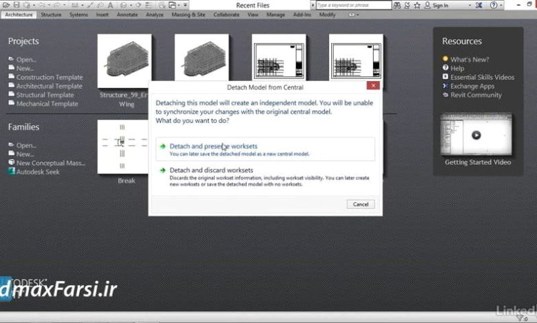The height and width of the screenshot is (323, 537).
Task: Play the Getting Started Video
Action: pyautogui.click(x=476, y=135)
